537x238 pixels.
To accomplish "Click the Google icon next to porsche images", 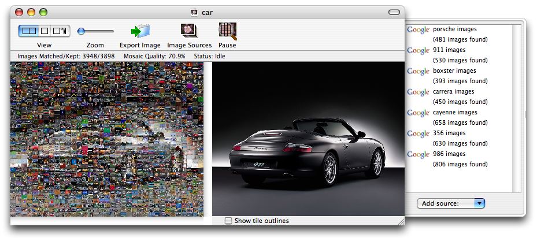I will [418, 30].
